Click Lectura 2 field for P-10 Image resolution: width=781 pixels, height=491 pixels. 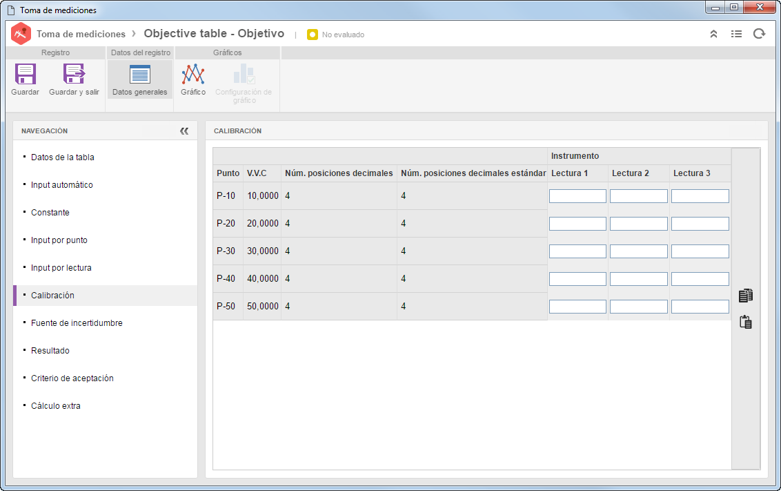click(639, 196)
